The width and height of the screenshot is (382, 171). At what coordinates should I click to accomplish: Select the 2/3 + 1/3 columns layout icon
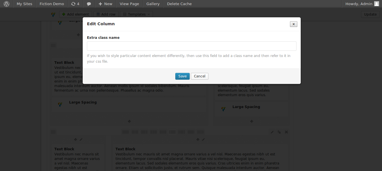coord(144,132)
